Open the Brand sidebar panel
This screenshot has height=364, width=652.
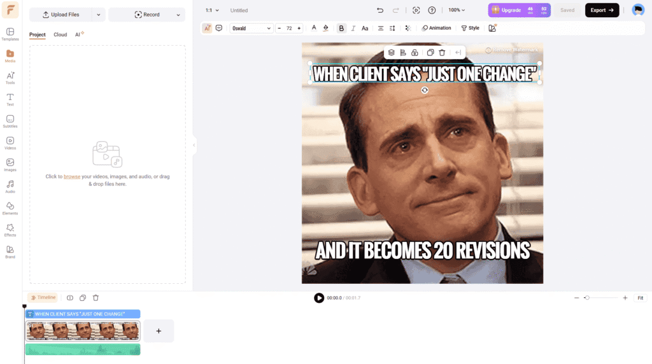(x=10, y=252)
